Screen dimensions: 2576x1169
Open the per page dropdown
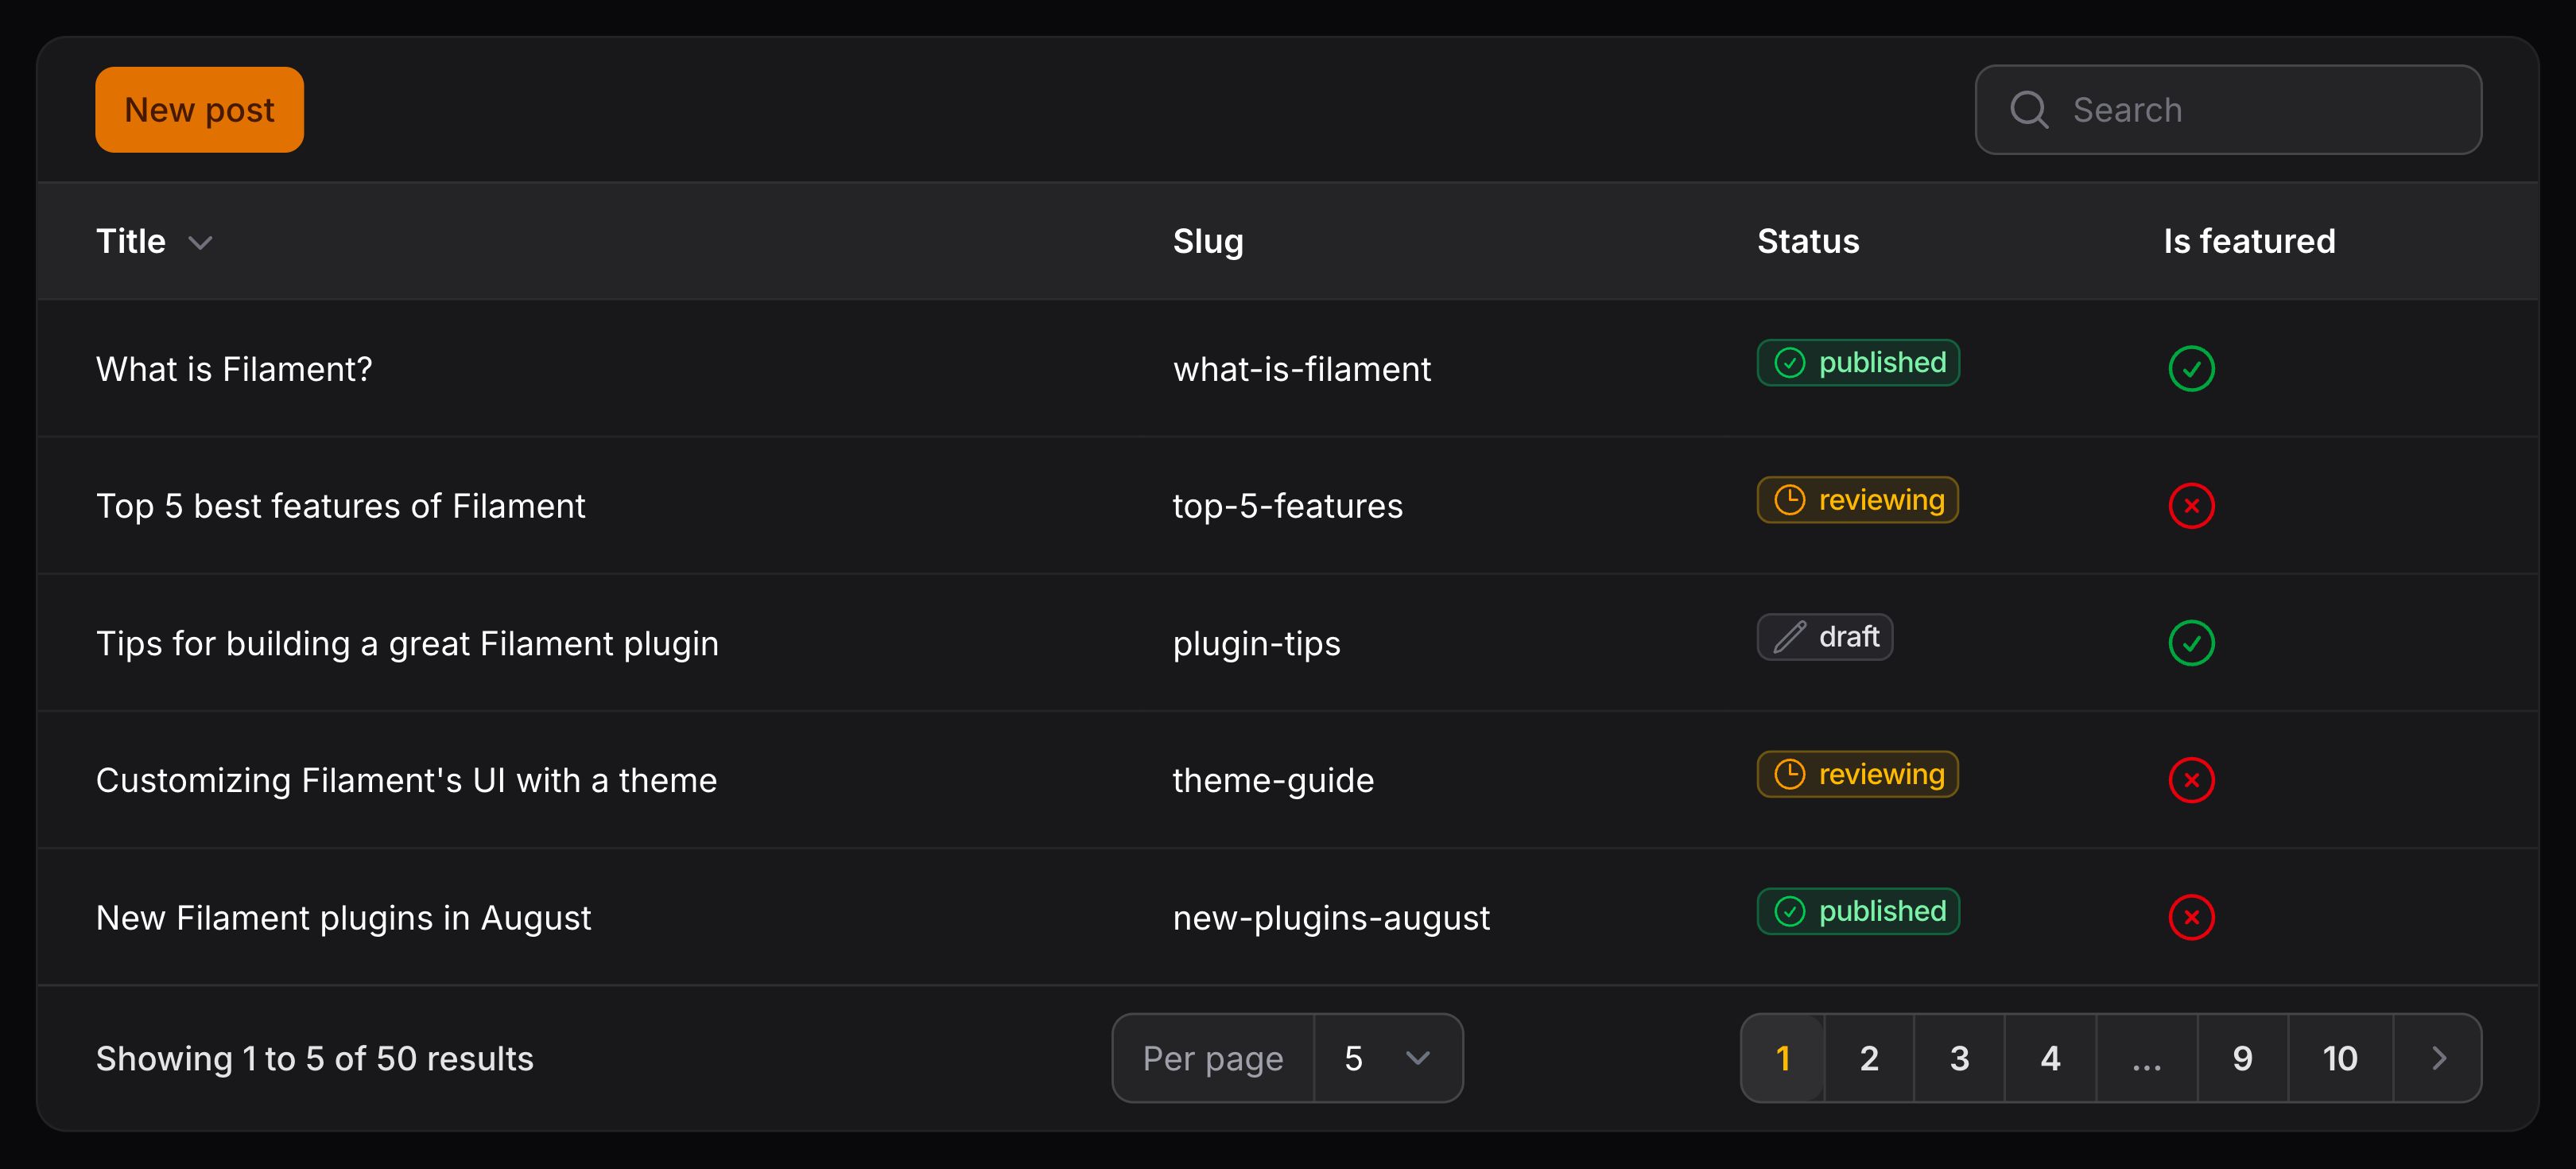coord(1388,1057)
